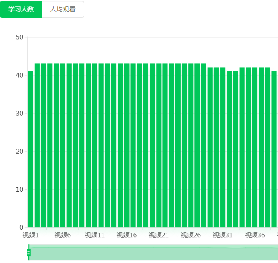
Task: Click the 视频36 axis label
Action: [255, 235]
